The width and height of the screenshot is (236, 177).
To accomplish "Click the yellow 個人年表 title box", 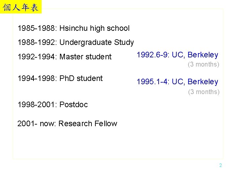I will [21, 7].
